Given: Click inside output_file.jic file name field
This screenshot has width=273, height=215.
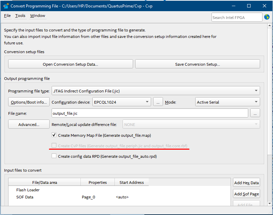Looking at the screenshot, I should click(x=149, y=113).
